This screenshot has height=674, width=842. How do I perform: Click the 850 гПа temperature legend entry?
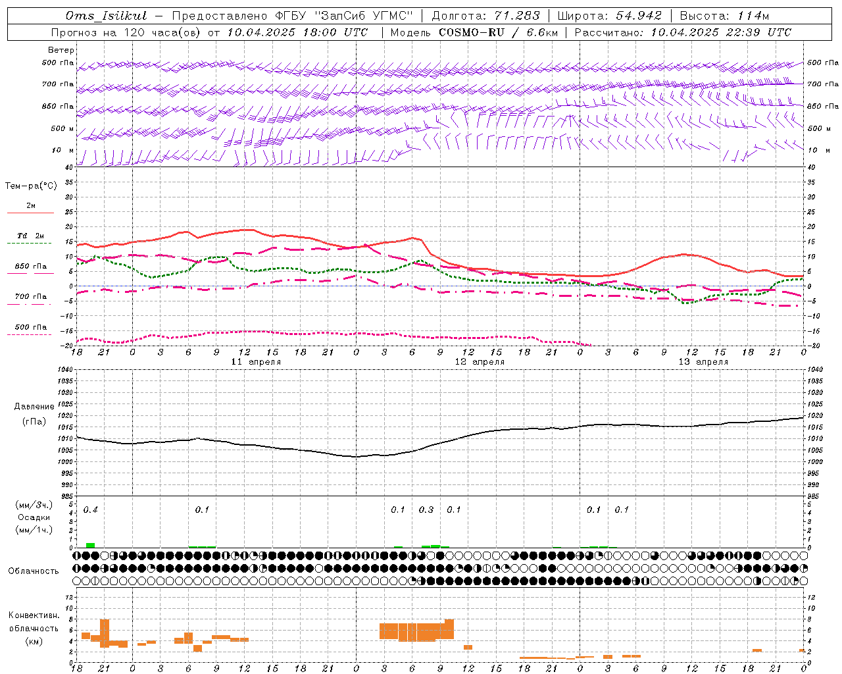(30, 267)
